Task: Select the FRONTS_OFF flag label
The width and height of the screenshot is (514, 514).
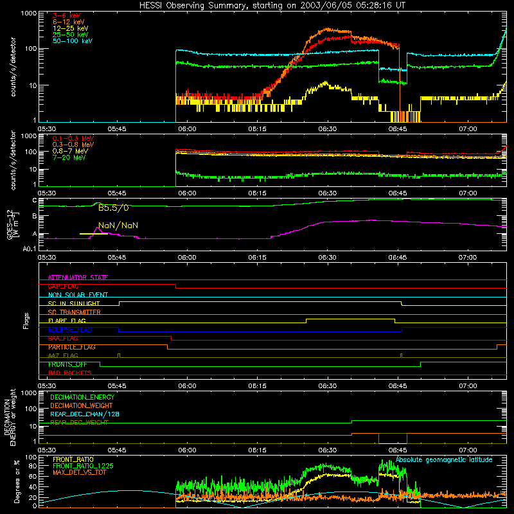Action: click(67, 364)
